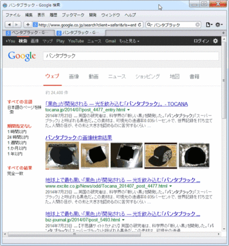Filter results to 1 年以内
Viewport: 229px width, 246px height.
tap(15, 154)
